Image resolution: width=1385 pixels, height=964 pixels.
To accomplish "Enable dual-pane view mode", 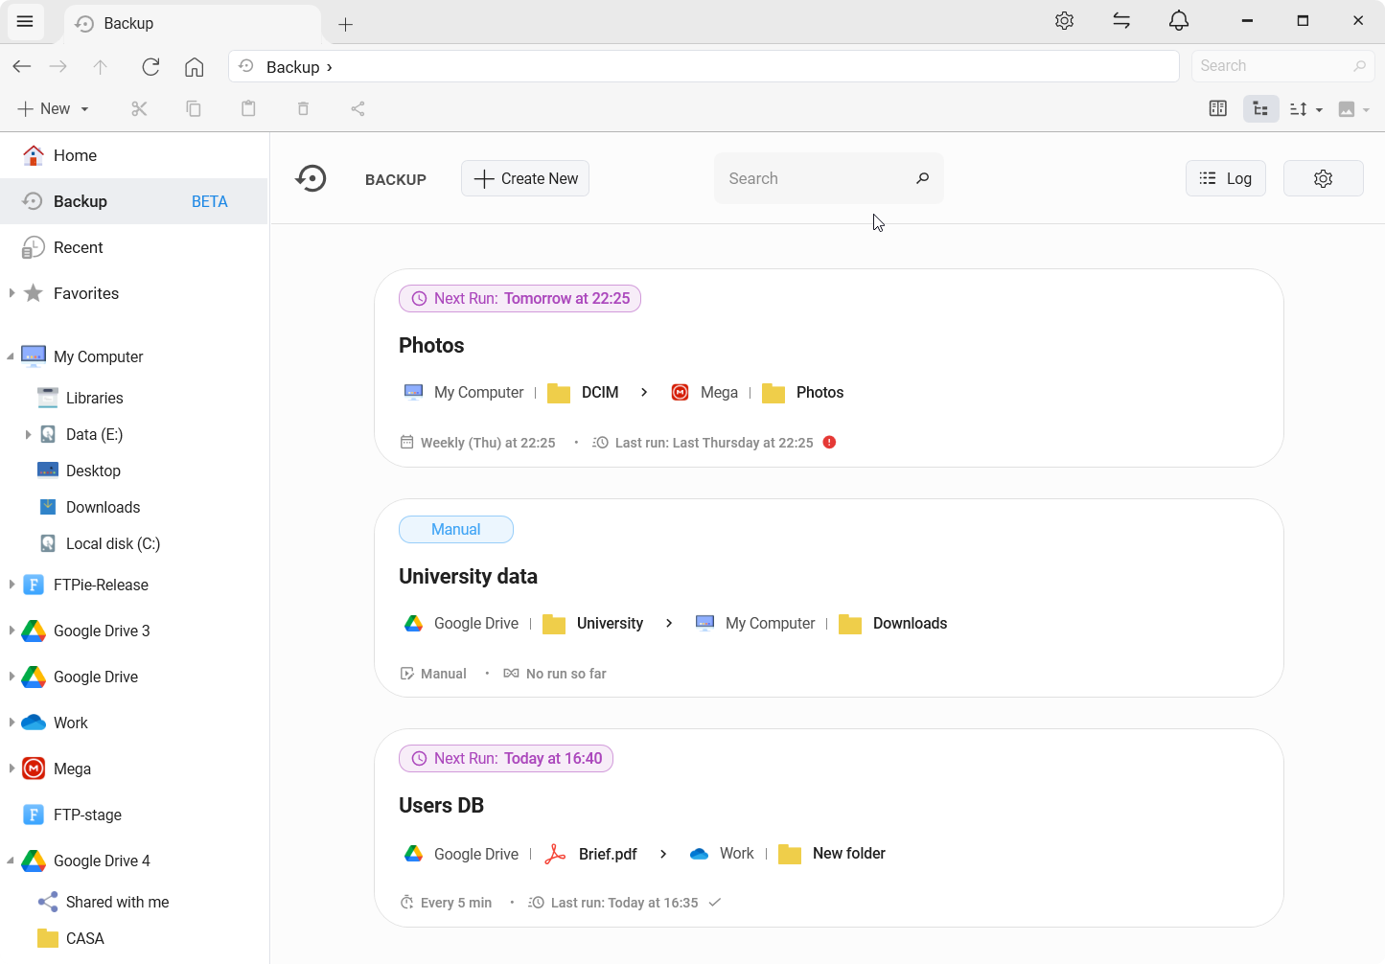I will coord(1217,108).
